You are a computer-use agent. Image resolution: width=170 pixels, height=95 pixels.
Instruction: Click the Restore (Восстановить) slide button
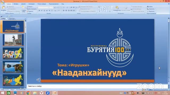[x=32, y=9]
